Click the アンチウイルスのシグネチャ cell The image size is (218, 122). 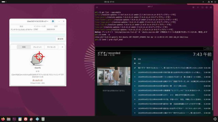[21, 29]
